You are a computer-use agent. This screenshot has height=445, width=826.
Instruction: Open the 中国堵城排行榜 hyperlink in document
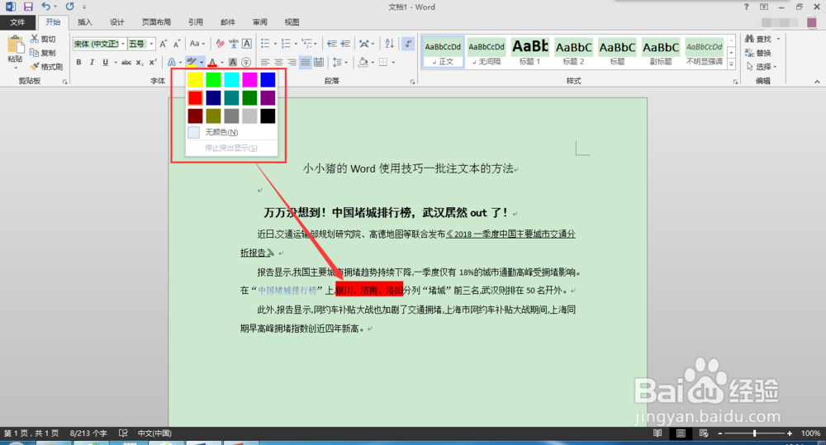(x=287, y=290)
